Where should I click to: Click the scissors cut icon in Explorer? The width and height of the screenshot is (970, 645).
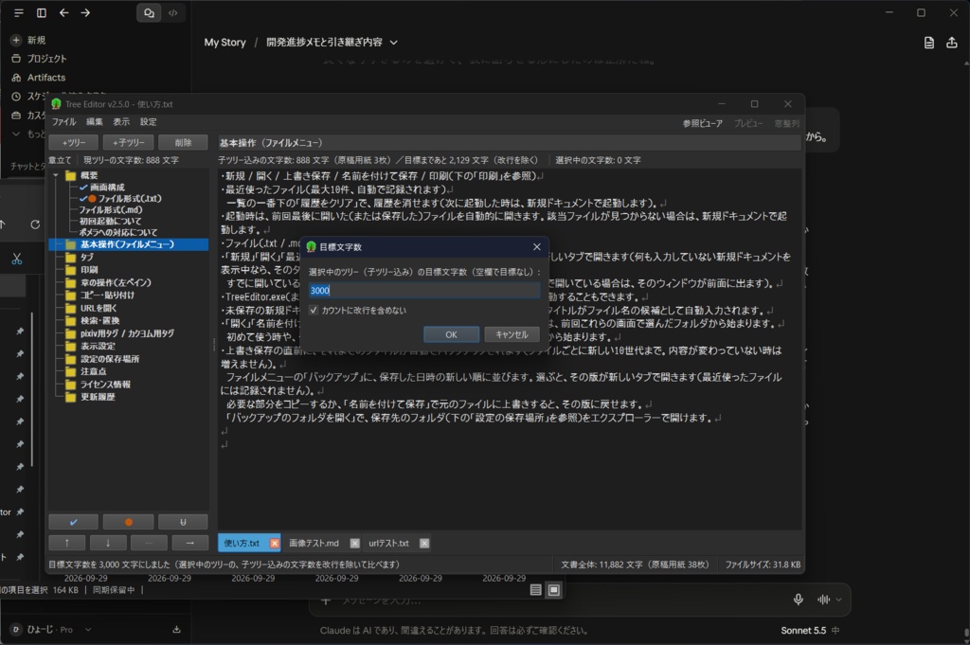point(17,260)
